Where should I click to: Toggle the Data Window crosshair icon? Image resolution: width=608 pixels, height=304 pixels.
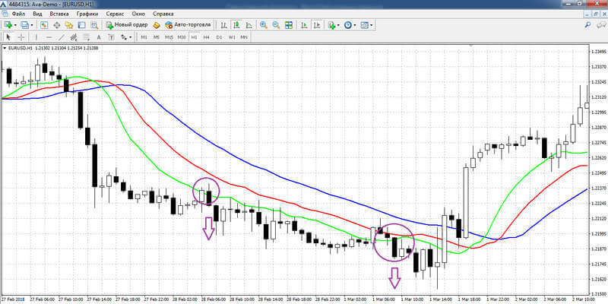[56, 25]
